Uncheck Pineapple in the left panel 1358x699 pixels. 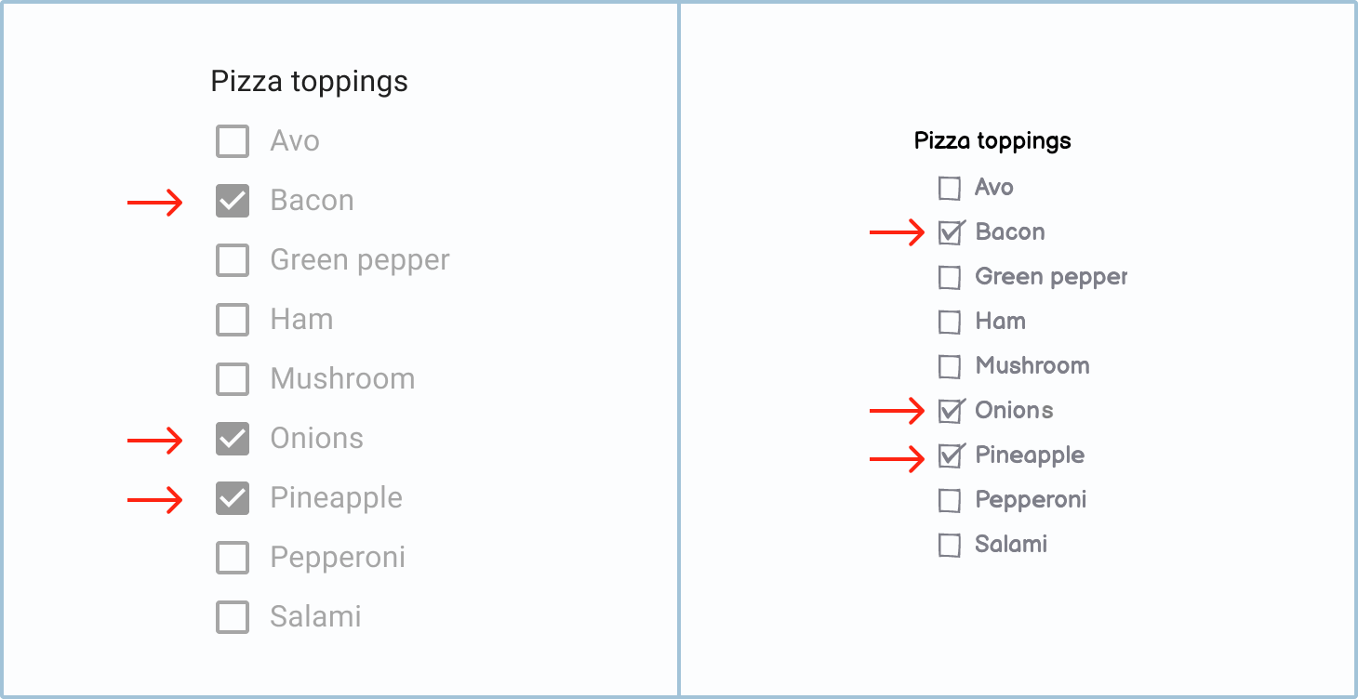tap(233, 498)
